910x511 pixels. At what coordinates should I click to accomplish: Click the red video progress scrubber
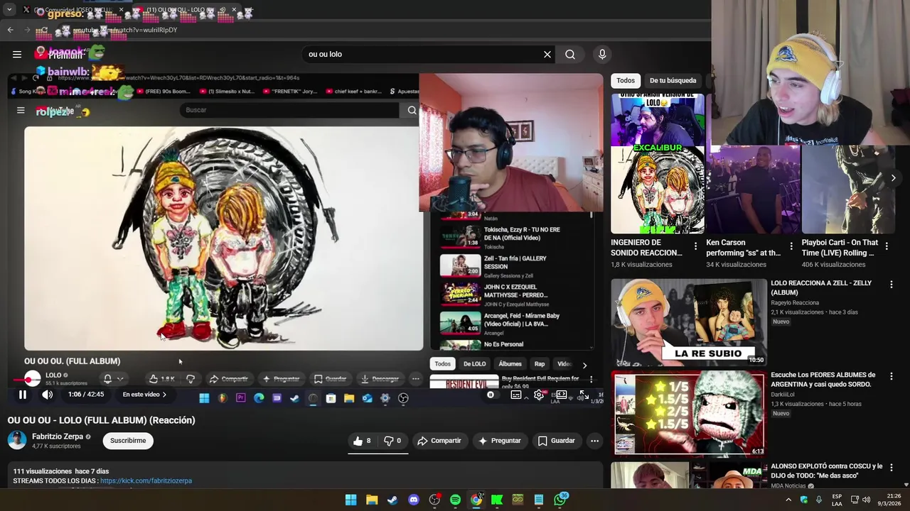28,381
